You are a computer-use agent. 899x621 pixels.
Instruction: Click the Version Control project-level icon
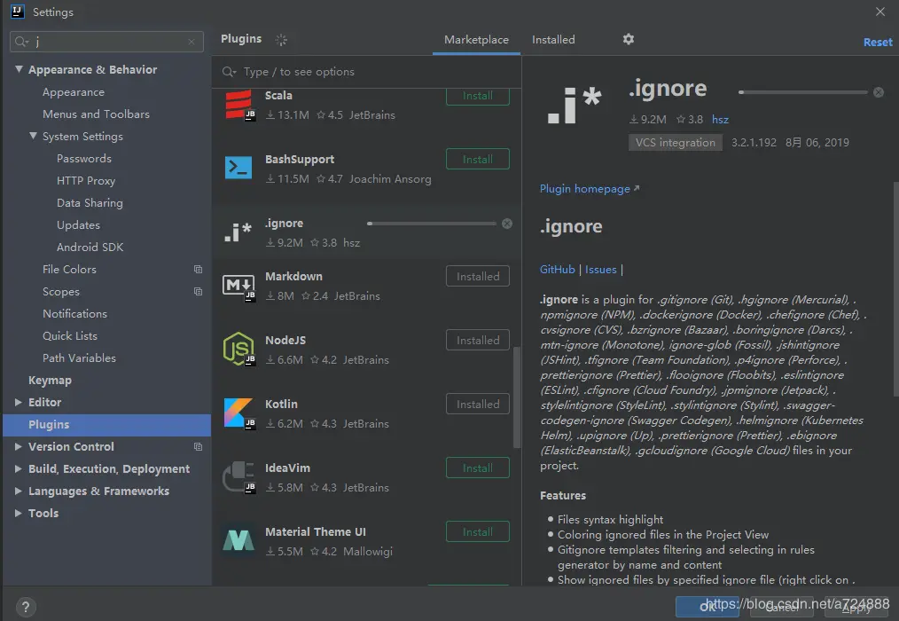click(198, 446)
